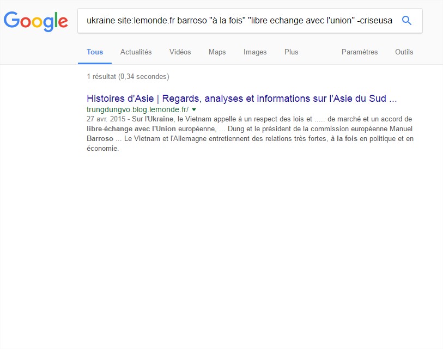Expand the green arrow next to result URL
Screen dimensions: 443x349
pos(194,109)
